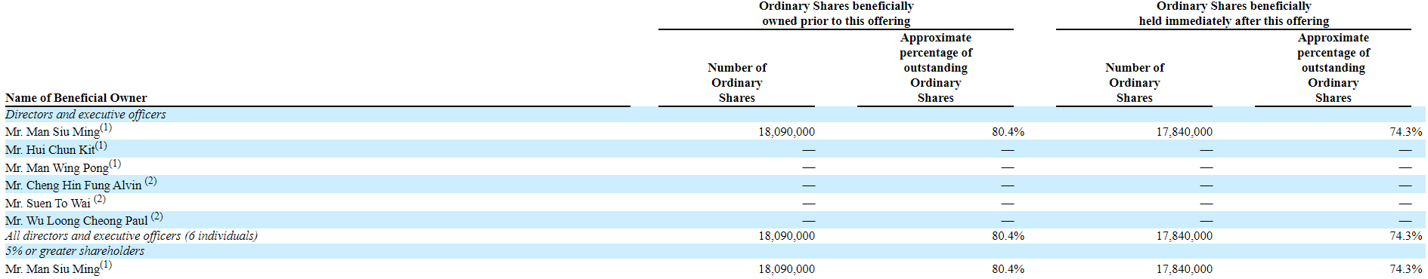1428x279 pixels.
Task: Click 'owned prior to this offering' header
Action: tap(836, 21)
